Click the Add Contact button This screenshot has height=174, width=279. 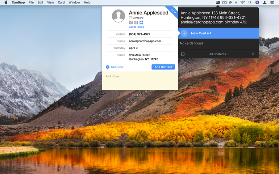[x=163, y=67]
